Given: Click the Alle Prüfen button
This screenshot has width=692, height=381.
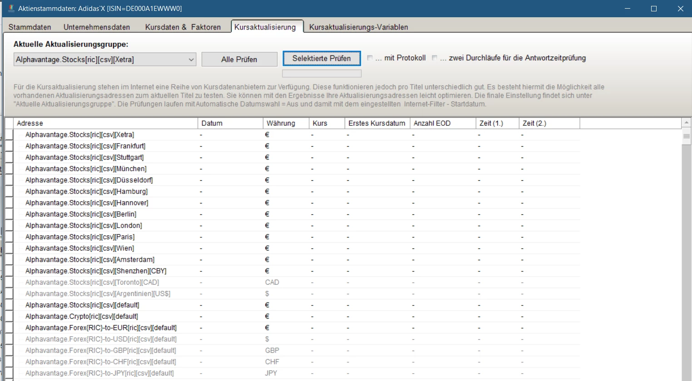Looking at the screenshot, I should (x=239, y=59).
